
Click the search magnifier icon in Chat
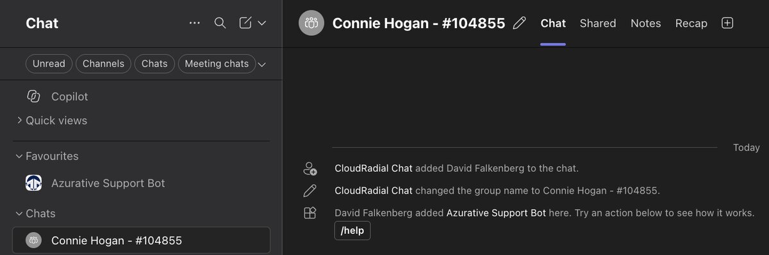(x=220, y=23)
